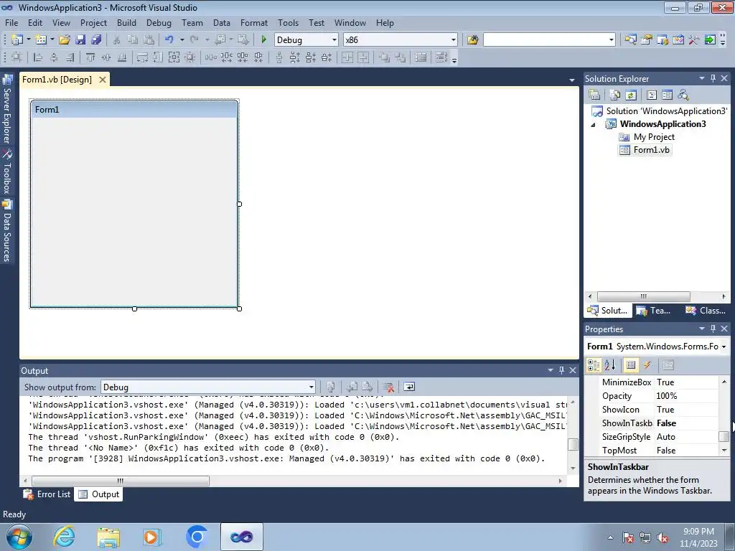The image size is (735, 551).
Task: Click the Open File folder icon
Action: tap(64, 40)
